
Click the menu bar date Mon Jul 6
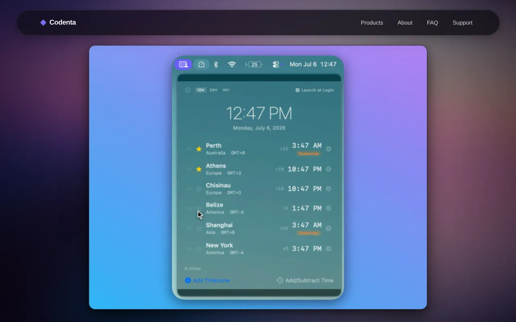point(303,64)
